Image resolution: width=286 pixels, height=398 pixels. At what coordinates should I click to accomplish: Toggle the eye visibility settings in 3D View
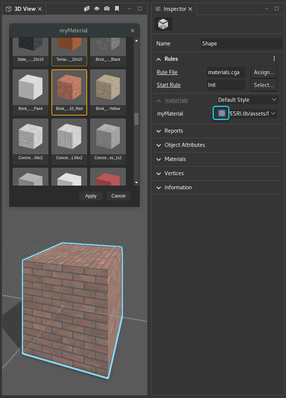pos(97,9)
